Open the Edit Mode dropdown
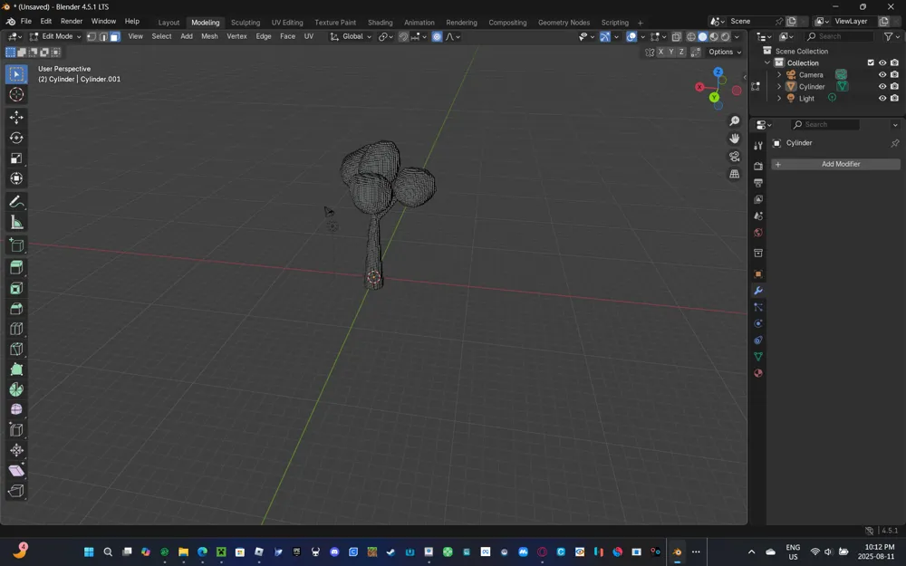 pos(55,36)
